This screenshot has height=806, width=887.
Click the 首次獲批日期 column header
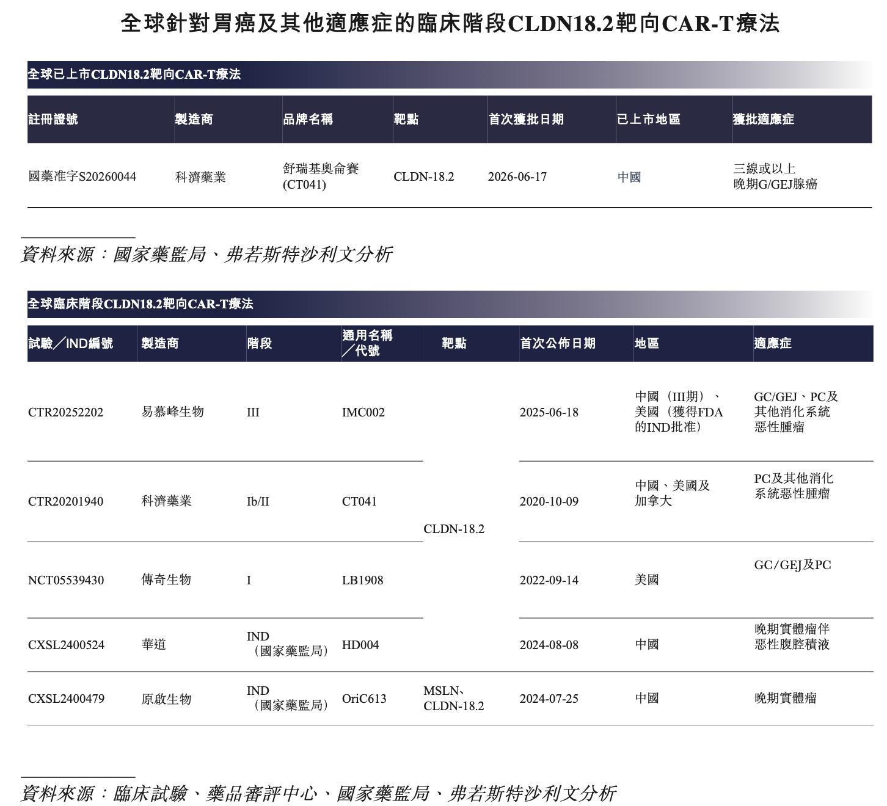[x=526, y=120]
